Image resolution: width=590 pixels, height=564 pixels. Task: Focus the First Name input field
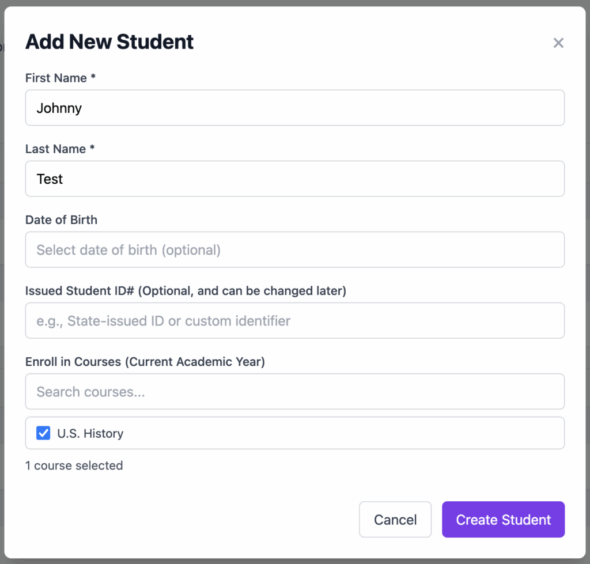coord(294,108)
